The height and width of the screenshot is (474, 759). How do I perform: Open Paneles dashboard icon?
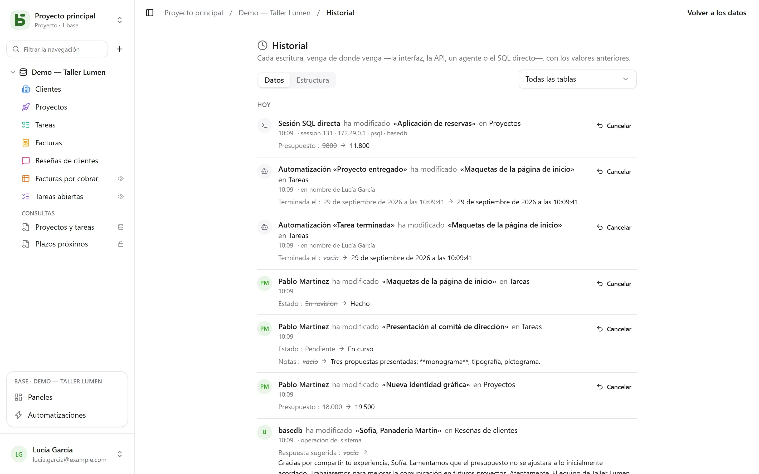(x=18, y=397)
